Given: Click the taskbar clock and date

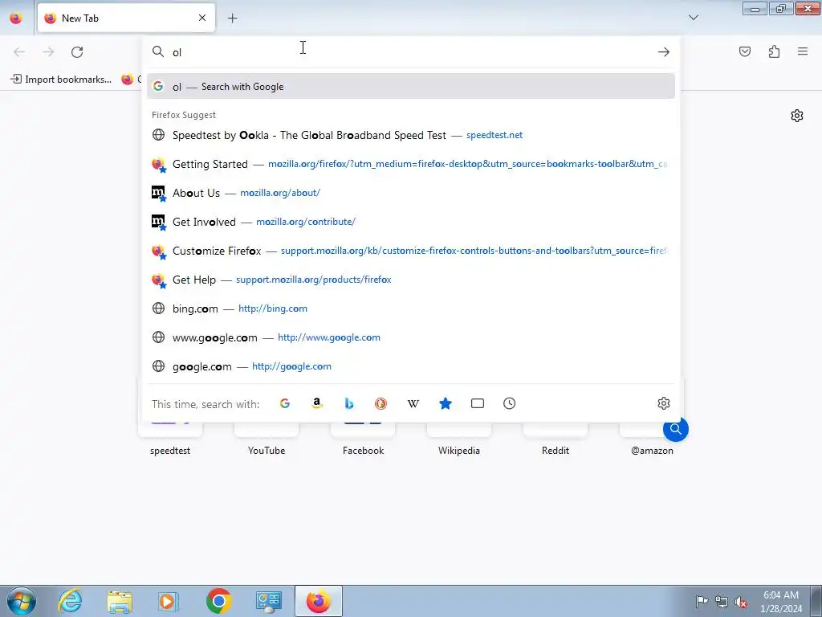Looking at the screenshot, I should coord(781,602).
